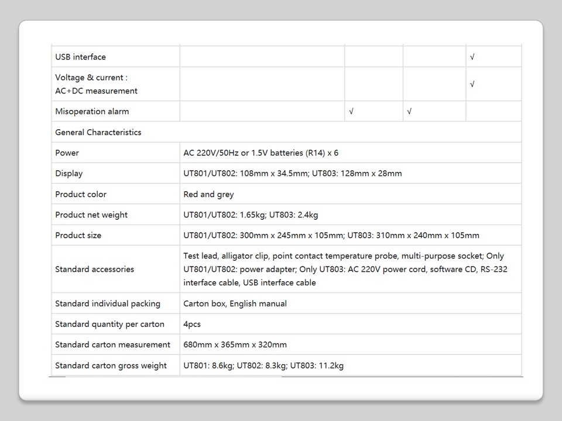
Task: Click the left checkmark in Misoperation alarm row
Action: 351,112
